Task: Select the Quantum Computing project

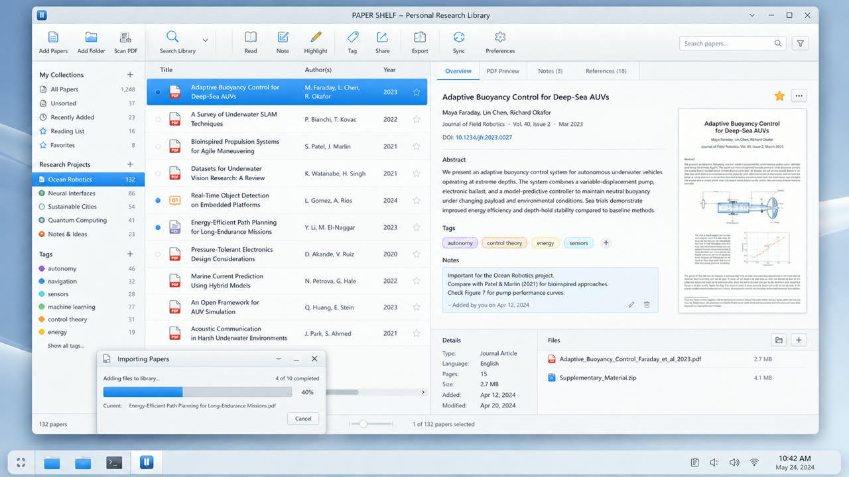Action: coord(88,220)
